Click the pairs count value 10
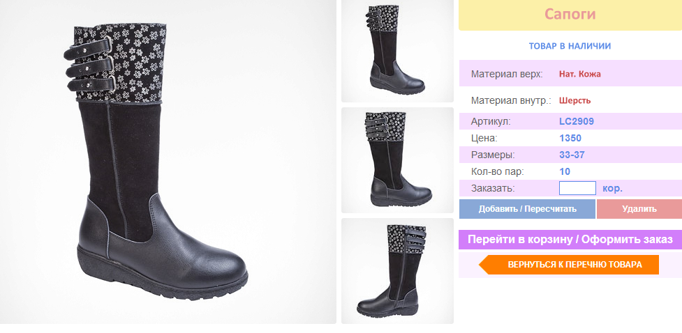Viewport: 682px width, 333px height. [565, 171]
